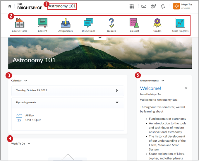Screen dimensions: 199x161
Task: Open the Unit 1 Quiz event
Action: coord(33,120)
